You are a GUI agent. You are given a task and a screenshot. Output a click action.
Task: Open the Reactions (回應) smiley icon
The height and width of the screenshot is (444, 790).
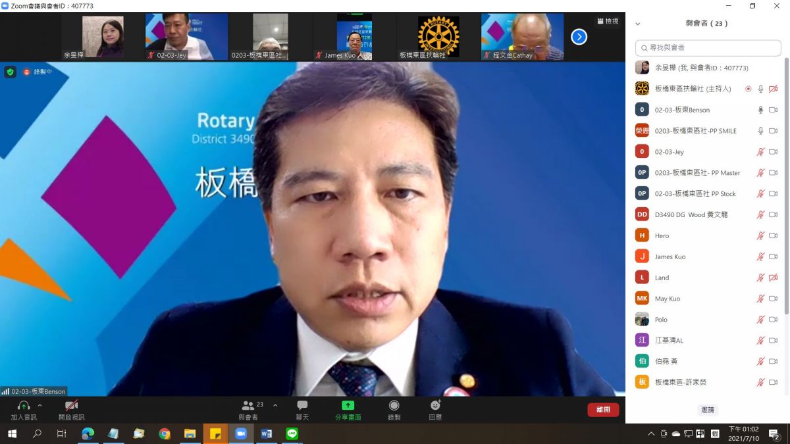tap(435, 405)
